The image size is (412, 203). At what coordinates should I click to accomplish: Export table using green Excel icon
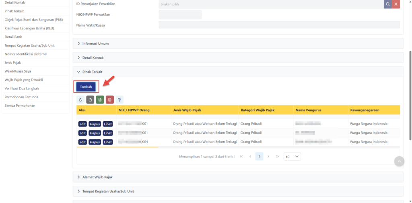point(100,99)
